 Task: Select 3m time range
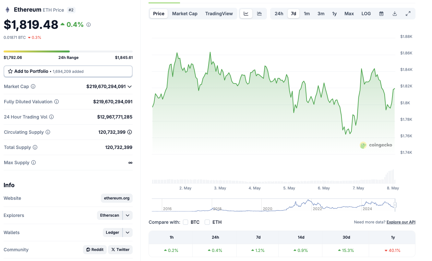[321, 14]
